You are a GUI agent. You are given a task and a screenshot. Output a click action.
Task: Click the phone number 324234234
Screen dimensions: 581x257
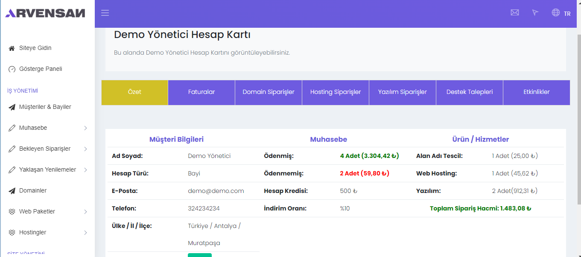click(204, 208)
